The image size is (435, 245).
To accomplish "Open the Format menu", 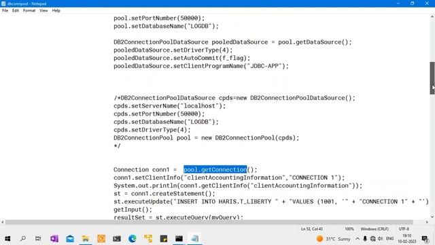I will 29,11.
